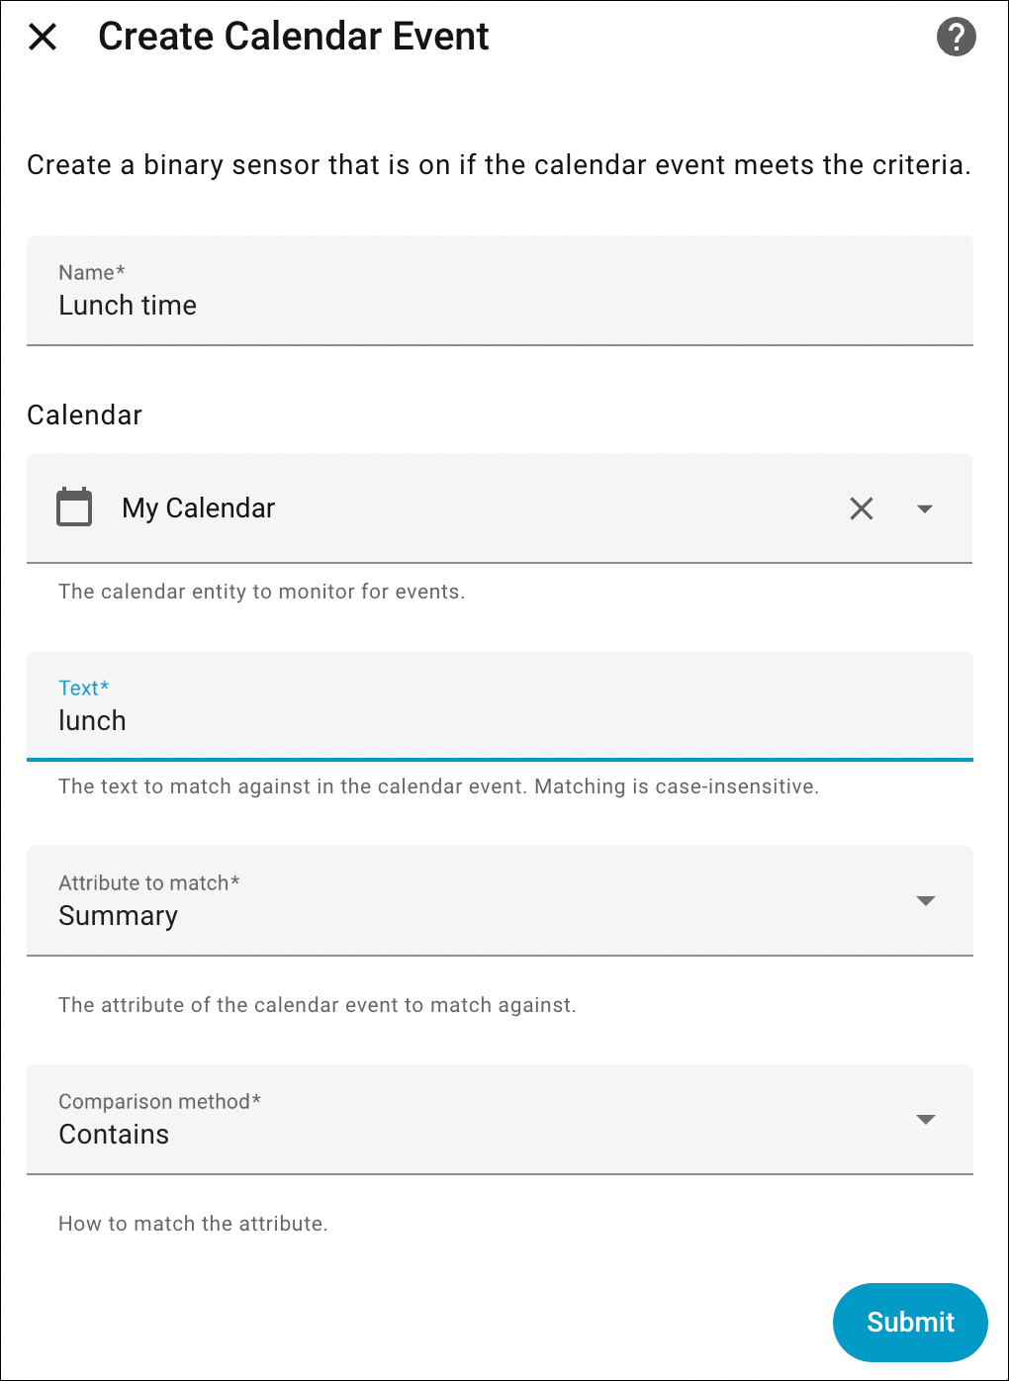Click the Comparison method* label
The height and width of the screenshot is (1381, 1009).
click(159, 1102)
